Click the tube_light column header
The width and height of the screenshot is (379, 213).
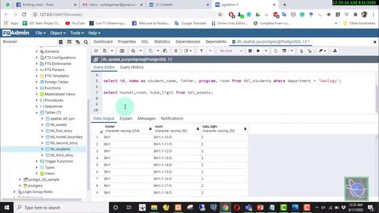click(224, 128)
